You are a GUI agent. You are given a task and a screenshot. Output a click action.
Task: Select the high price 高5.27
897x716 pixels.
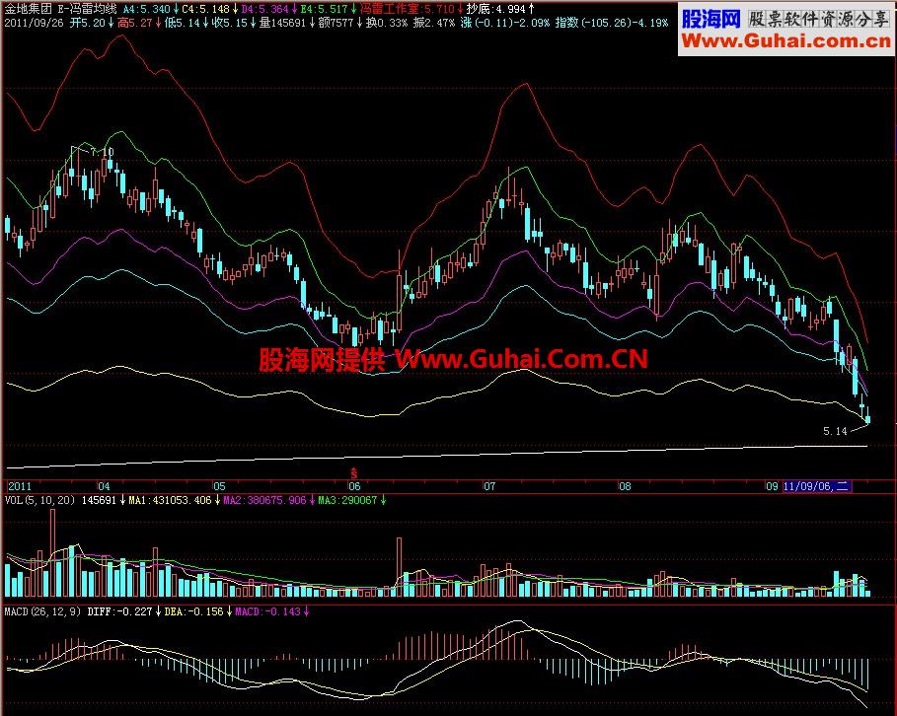pos(135,23)
